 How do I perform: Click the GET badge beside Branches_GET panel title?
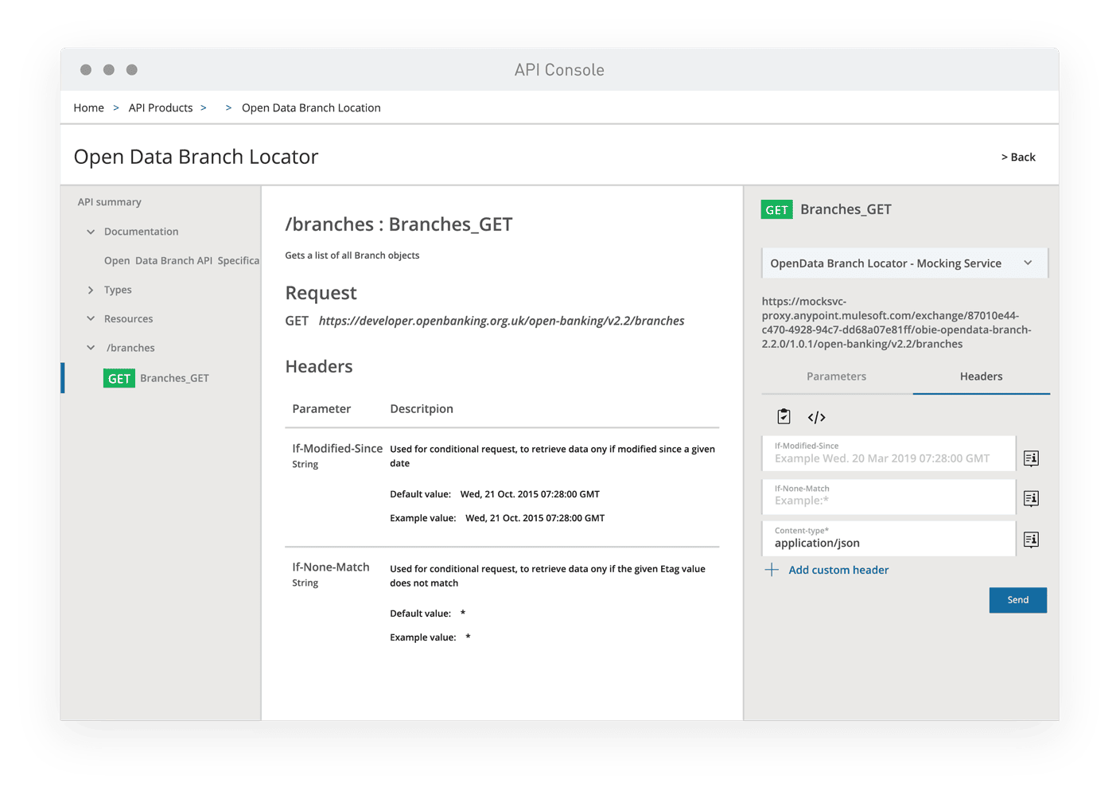[776, 209]
